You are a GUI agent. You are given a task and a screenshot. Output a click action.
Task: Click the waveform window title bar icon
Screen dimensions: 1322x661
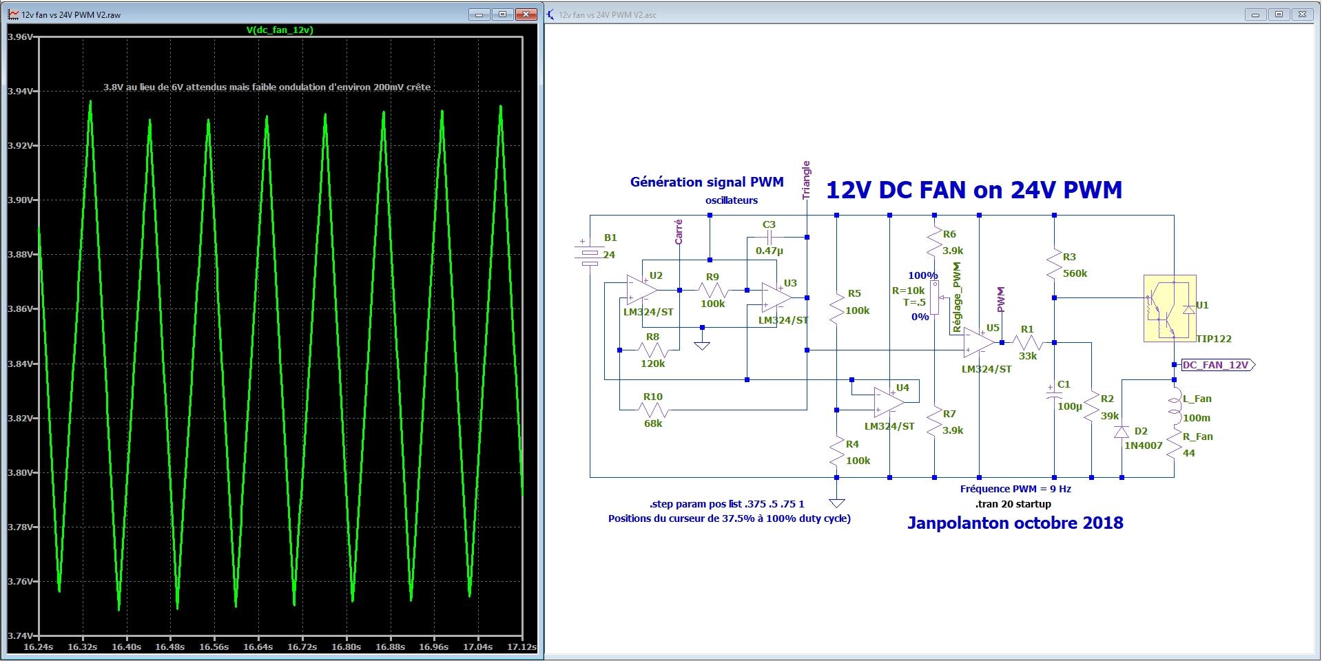click(x=12, y=14)
